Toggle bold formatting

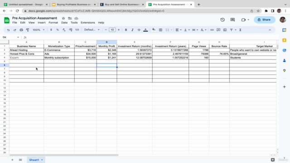126,30
